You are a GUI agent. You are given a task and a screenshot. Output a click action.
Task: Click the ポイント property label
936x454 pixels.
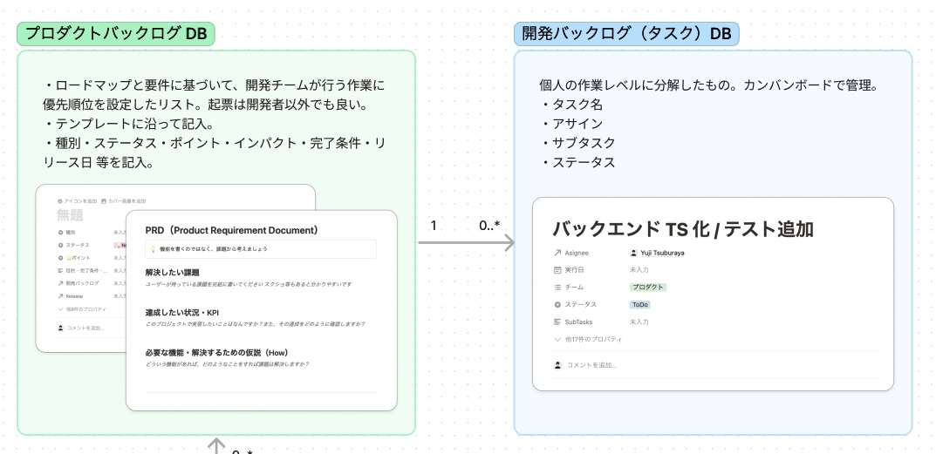coord(79,258)
